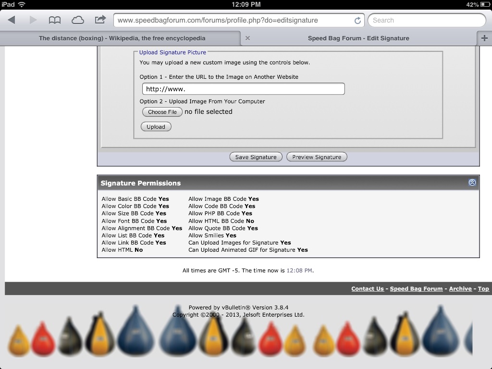The height and width of the screenshot is (369, 492).
Task: Open the Contact Us footer link
Action: point(367,289)
